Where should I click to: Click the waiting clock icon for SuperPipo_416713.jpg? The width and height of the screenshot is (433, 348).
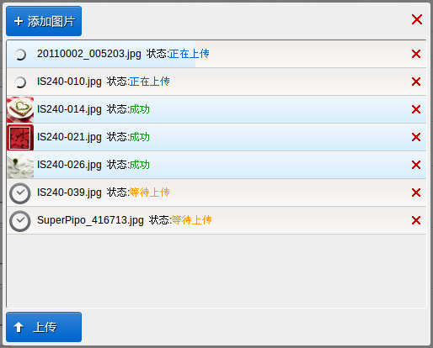20,221
